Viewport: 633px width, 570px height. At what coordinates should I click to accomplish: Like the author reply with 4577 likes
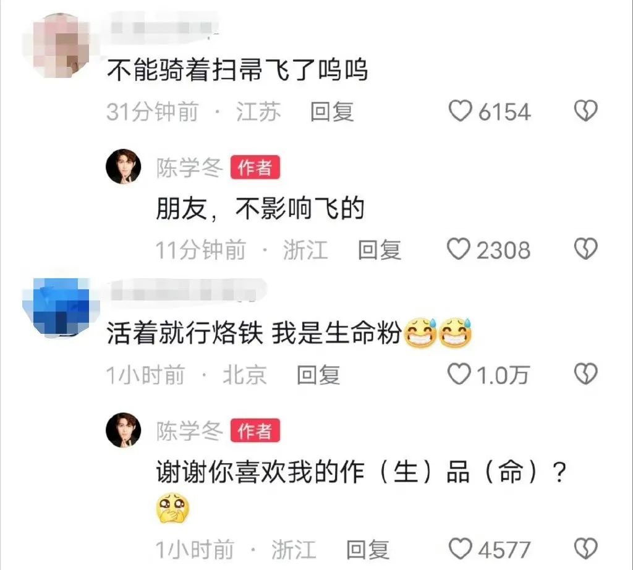click(x=460, y=549)
